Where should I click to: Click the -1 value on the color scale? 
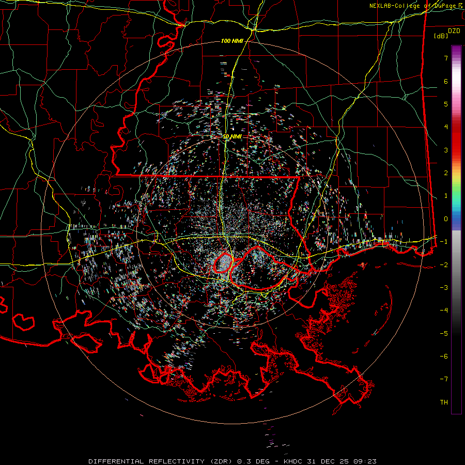[x=444, y=242]
